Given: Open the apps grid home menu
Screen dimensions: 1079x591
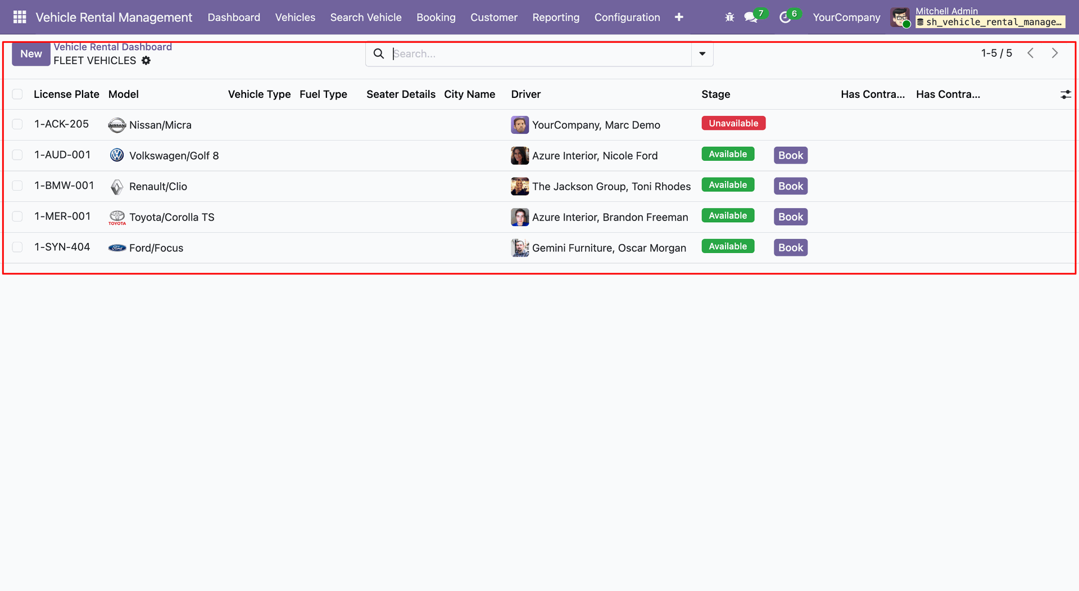Looking at the screenshot, I should coord(20,17).
